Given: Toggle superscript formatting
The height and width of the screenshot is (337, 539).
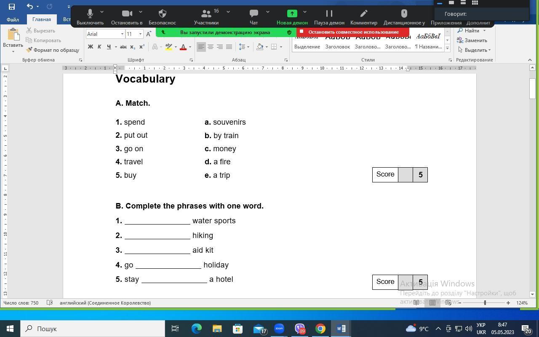Looking at the screenshot, I should 142,47.
